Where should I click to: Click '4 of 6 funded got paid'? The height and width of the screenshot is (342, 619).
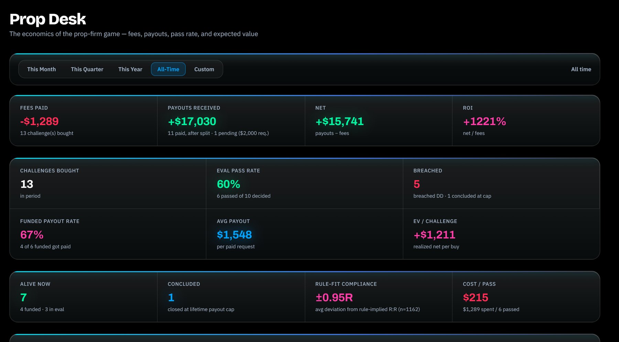tap(45, 246)
